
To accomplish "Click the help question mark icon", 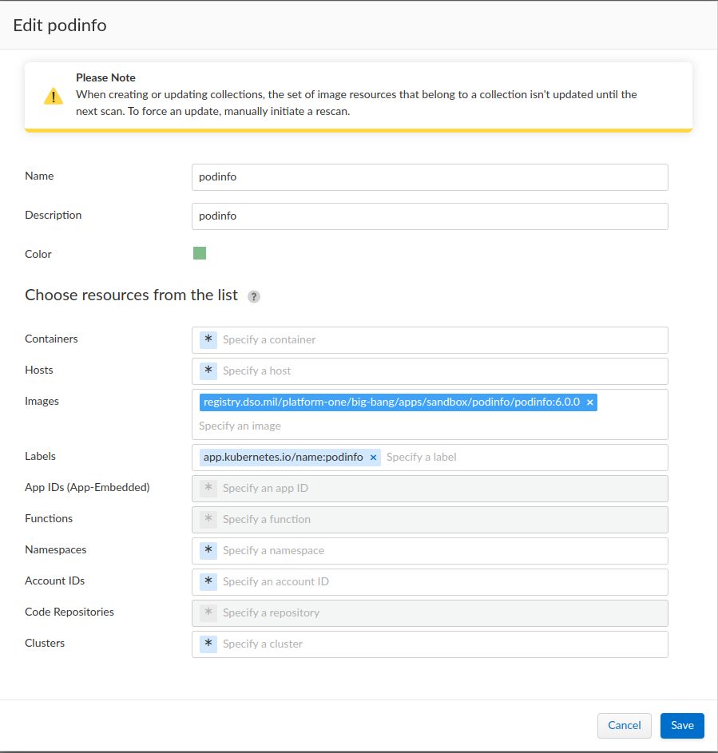I will pyautogui.click(x=254, y=296).
